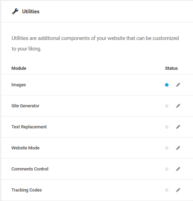
Task: Toggle the Text Replacement status indicator
Action: point(167,127)
